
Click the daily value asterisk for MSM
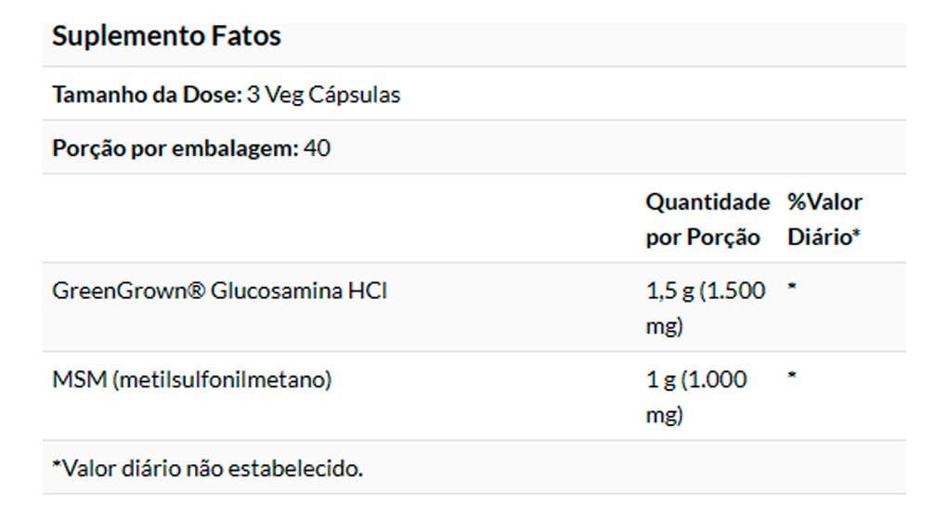click(x=792, y=378)
